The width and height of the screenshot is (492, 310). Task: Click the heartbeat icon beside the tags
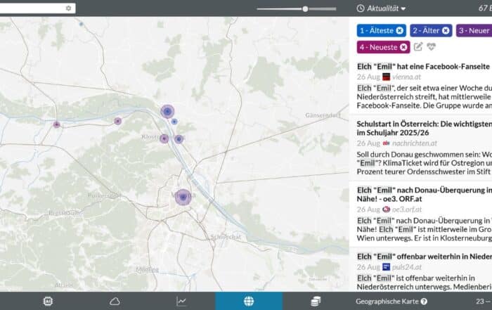coord(432,47)
